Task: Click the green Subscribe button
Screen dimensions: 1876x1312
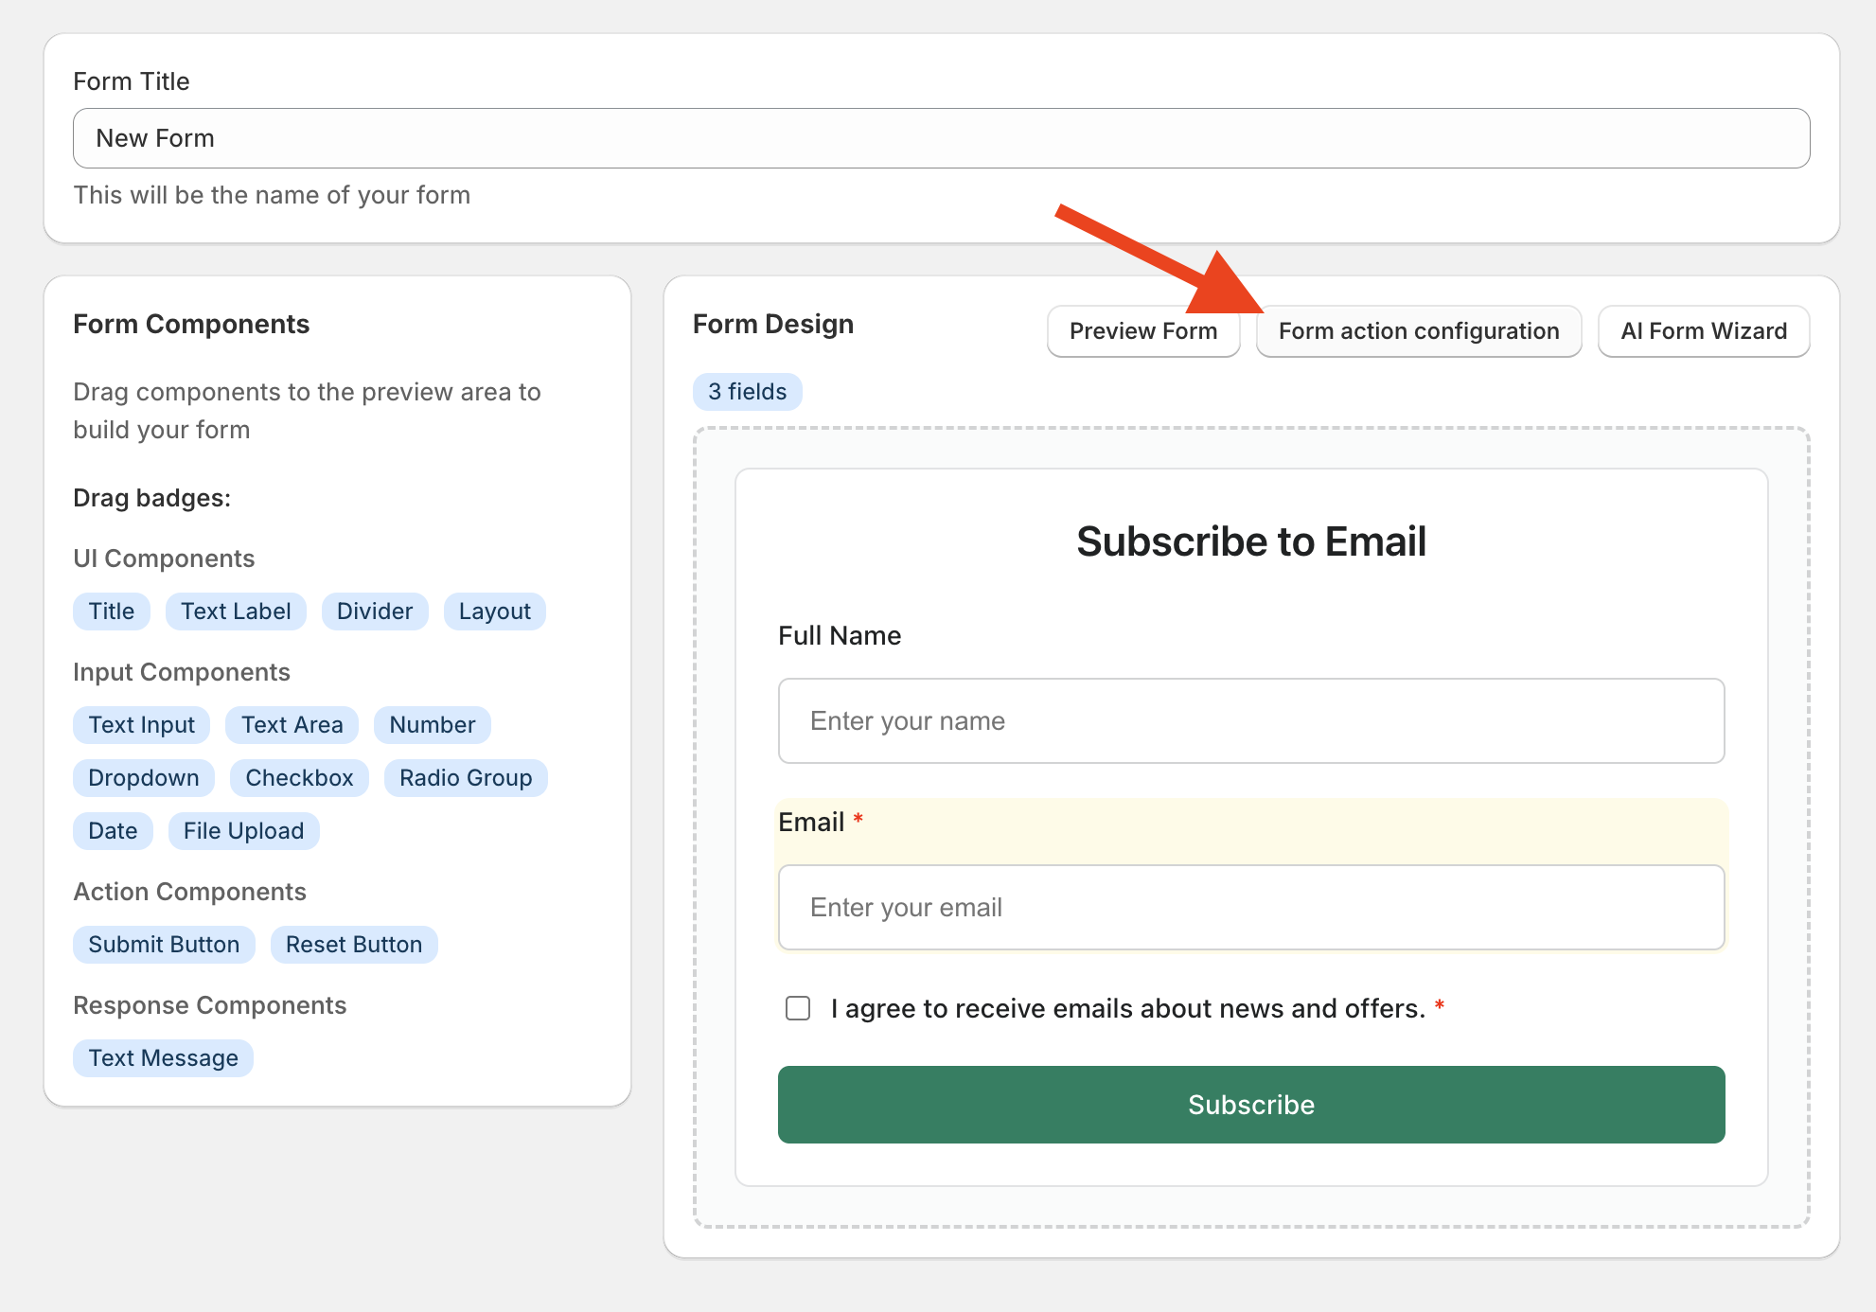Action: tap(1250, 1105)
